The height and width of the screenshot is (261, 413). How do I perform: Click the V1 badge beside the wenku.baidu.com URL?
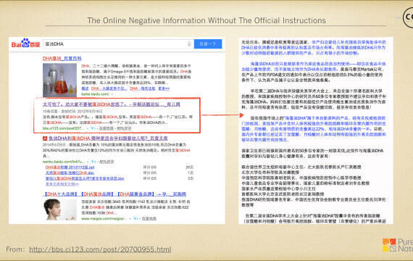(x=93, y=162)
